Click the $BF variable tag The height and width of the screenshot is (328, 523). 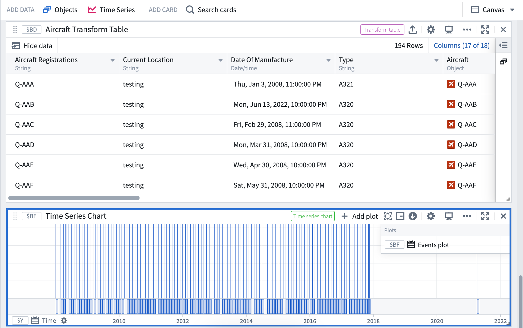click(x=395, y=245)
